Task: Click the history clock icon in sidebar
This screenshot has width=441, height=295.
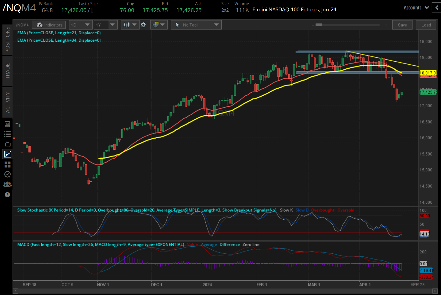Action: (x=7, y=174)
